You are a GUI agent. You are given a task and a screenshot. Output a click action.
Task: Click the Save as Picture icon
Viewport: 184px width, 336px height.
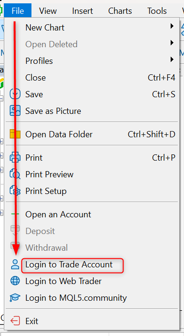click(15, 111)
